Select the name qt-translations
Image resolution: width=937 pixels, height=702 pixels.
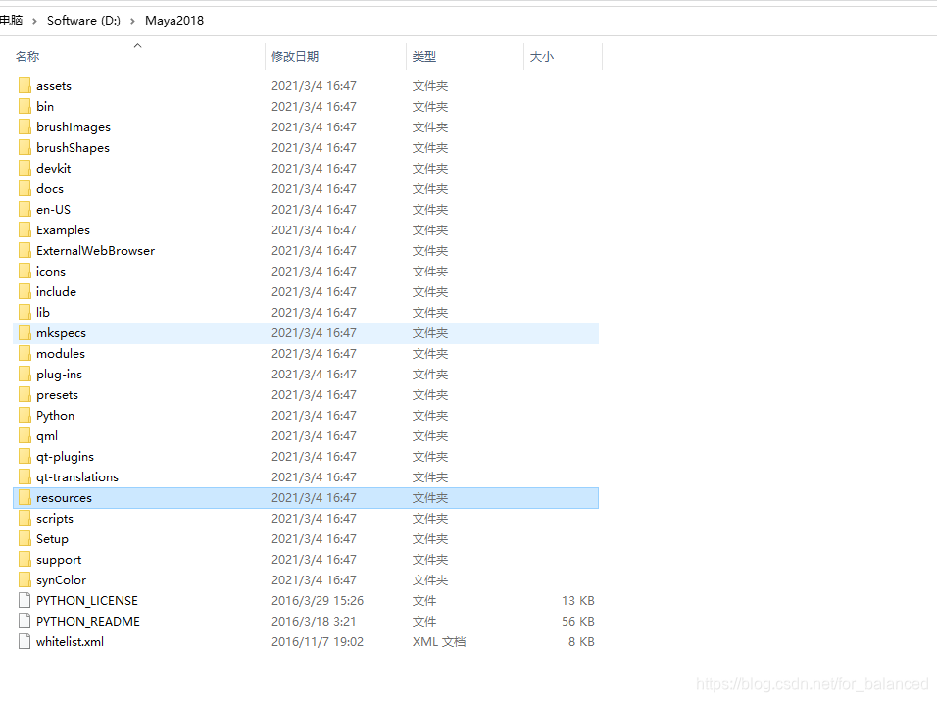[77, 477]
